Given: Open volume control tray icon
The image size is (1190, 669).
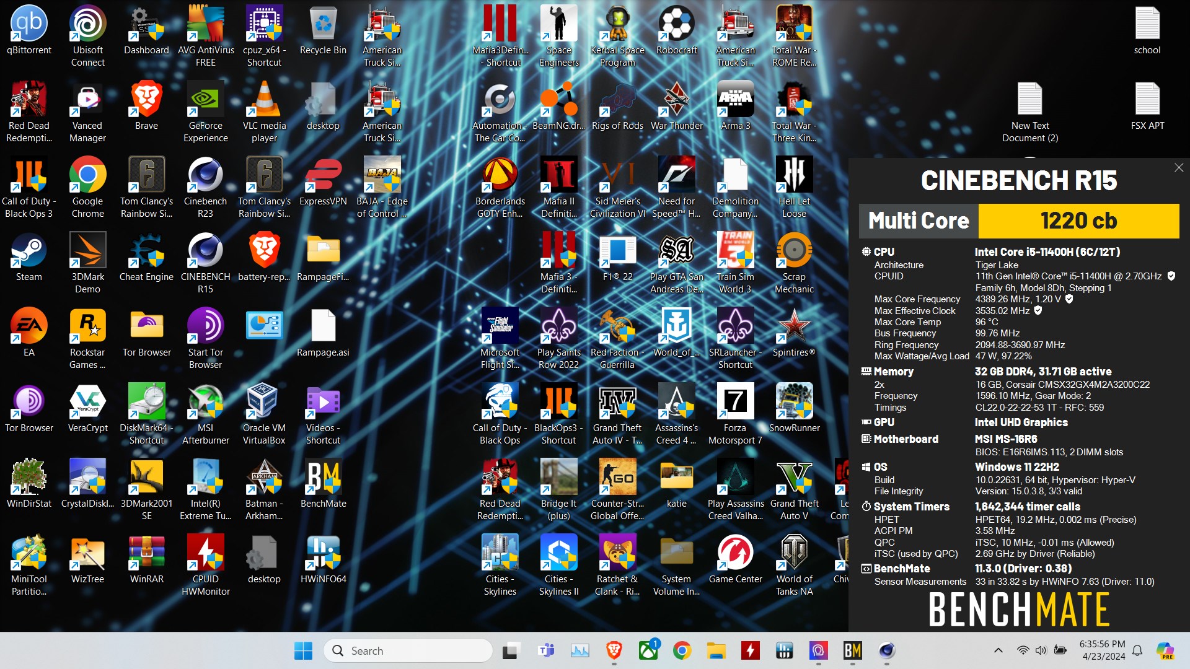Looking at the screenshot, I should click(x=1041, y=650).
